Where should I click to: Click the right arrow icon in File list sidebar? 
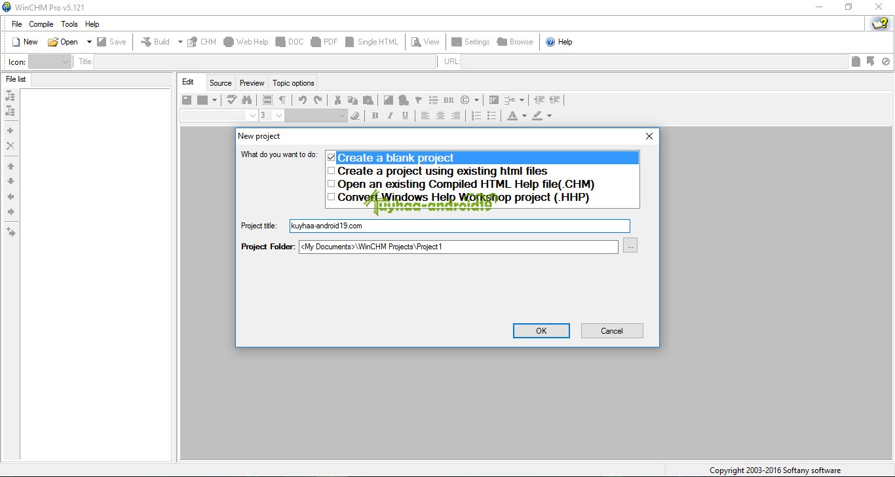coord(10,211)
